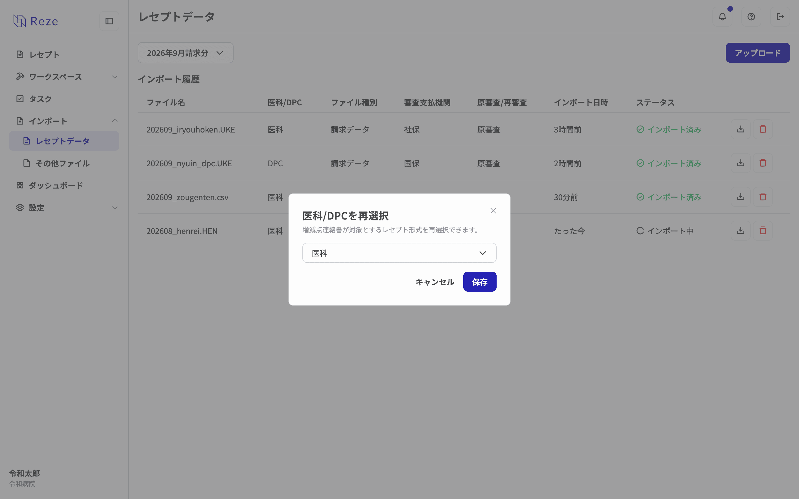
Task: Close the 医科/DPCを再選択 dialog
Action: (x=493, y=211)
